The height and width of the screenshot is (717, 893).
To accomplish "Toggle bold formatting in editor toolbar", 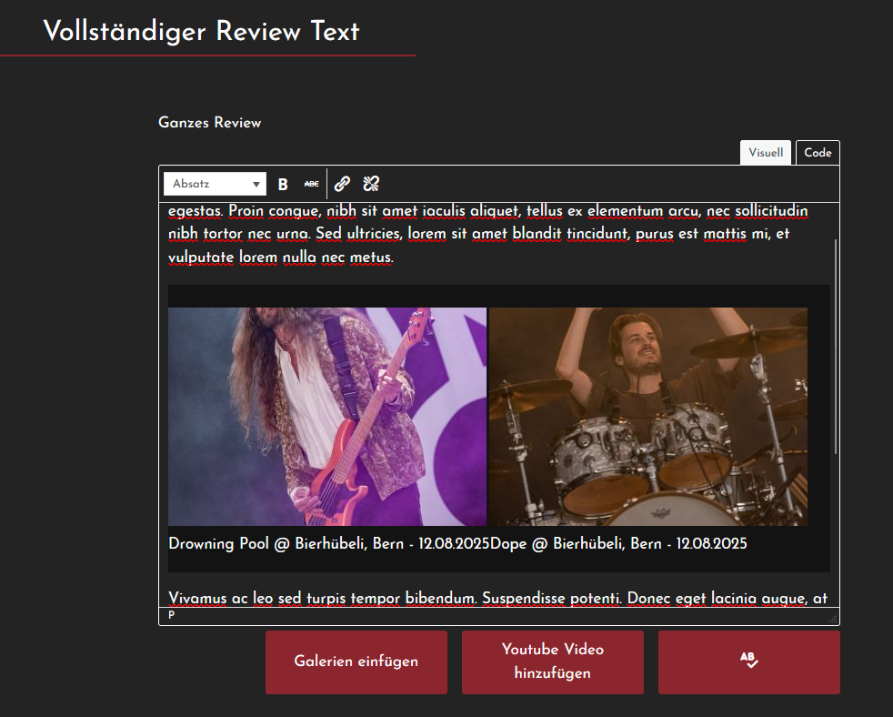I will 283,184.
